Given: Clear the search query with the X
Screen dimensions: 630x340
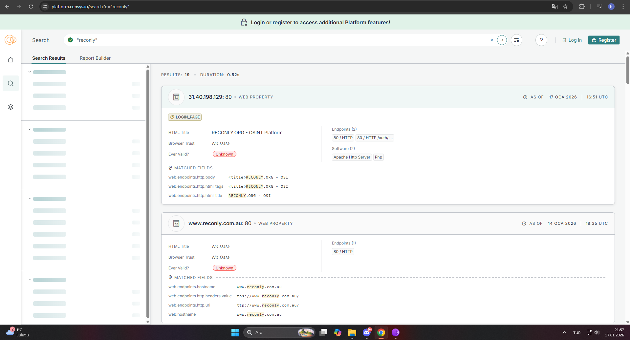Looking at the screenshot, I should click(x=492, y=40).
